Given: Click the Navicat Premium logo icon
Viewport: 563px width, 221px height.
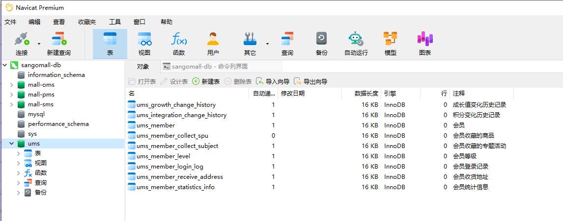Looking at the screenshot, I should (x=9, y=7).
